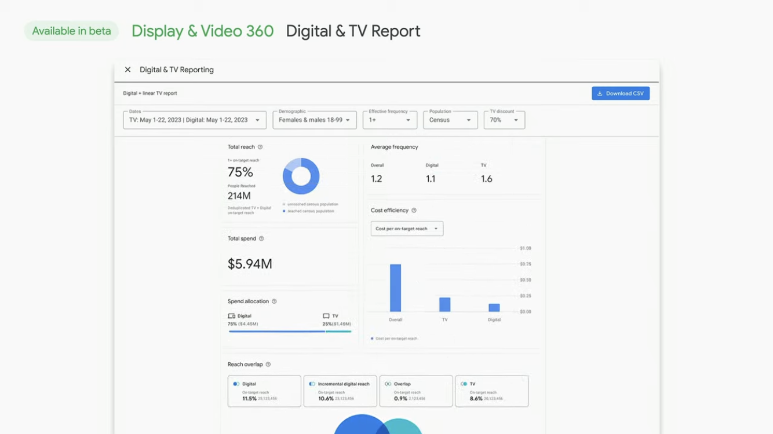The height and width of the screenshot is (434, 773).
Task: Click the Digital & TV Report heading
Action: (353, 31)
